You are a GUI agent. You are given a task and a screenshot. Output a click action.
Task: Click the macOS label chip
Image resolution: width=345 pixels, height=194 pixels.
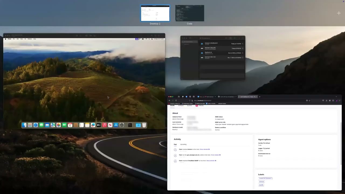(x=261, y=185)
